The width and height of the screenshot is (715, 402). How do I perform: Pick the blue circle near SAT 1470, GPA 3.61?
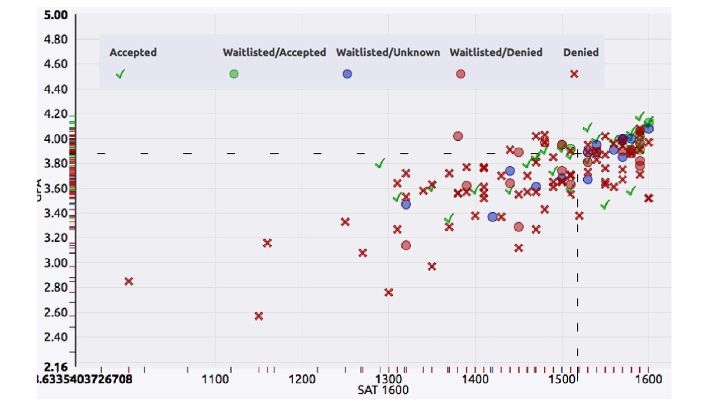click(536, 187)
